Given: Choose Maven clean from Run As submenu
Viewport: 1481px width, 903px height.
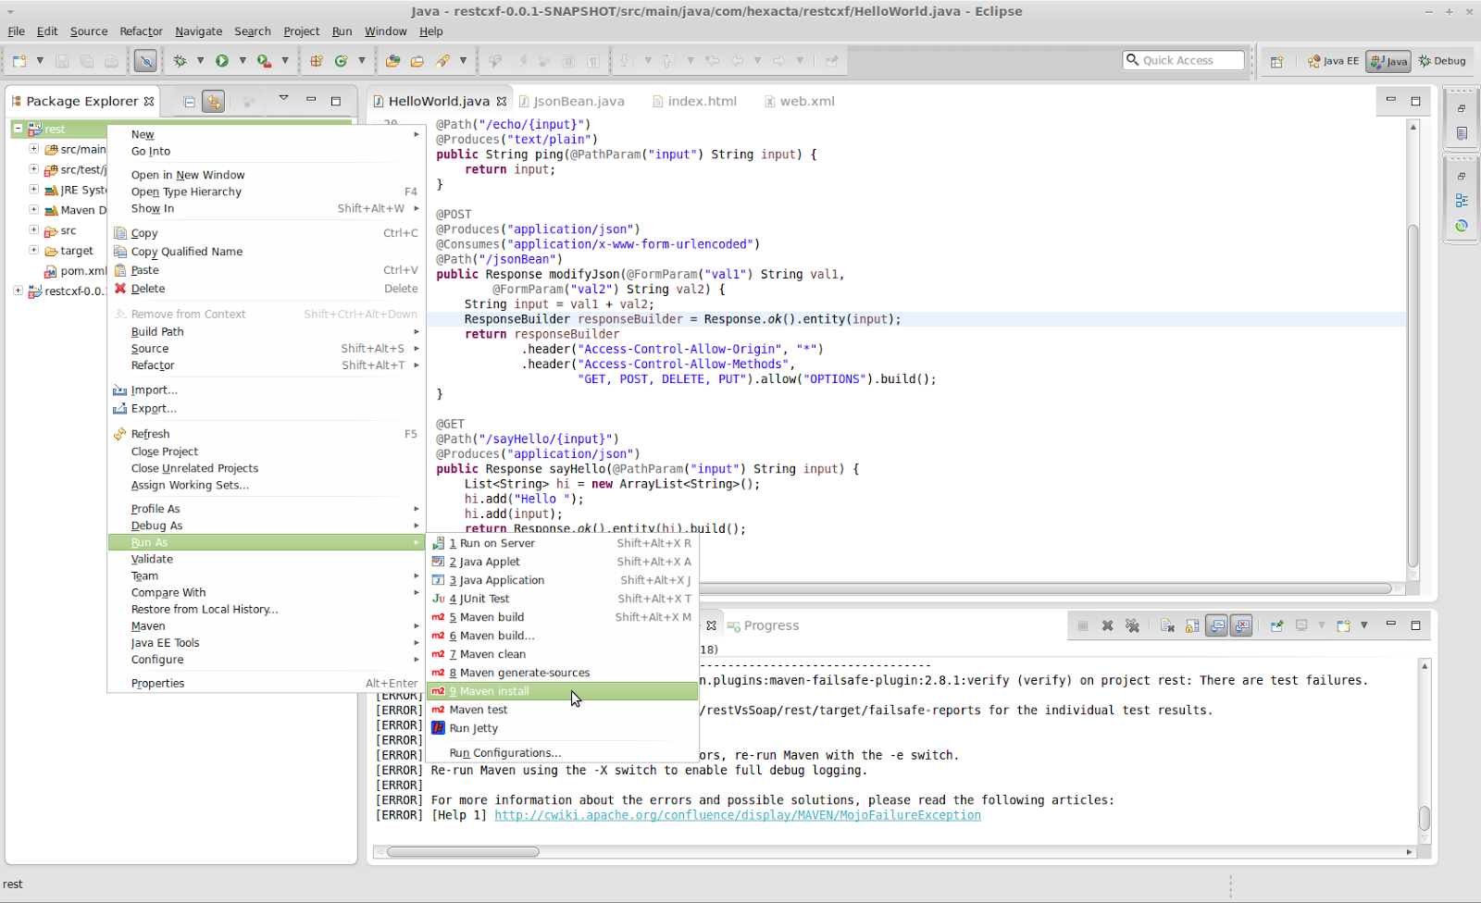Looking at the screenshot, I should [562, 654].
